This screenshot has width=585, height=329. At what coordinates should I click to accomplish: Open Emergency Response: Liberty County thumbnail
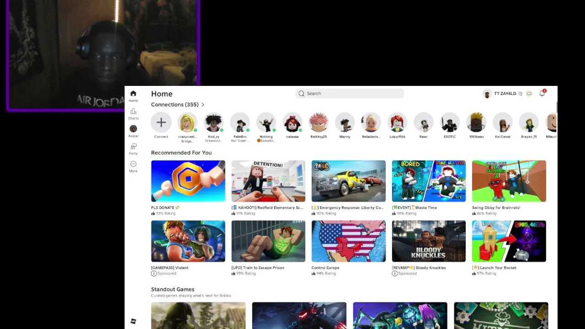click(x=349, y=181)
